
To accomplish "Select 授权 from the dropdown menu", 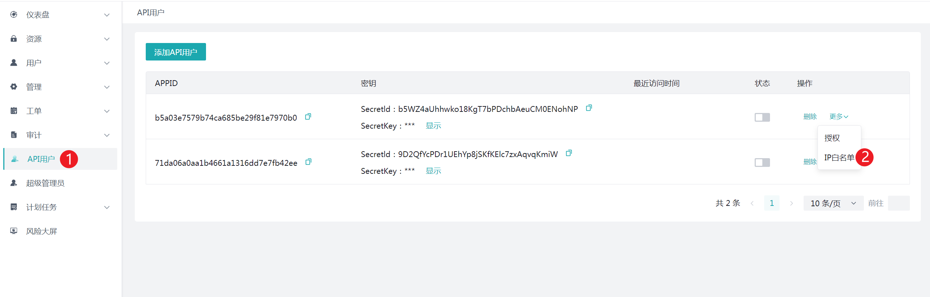I will pos(832,138).
